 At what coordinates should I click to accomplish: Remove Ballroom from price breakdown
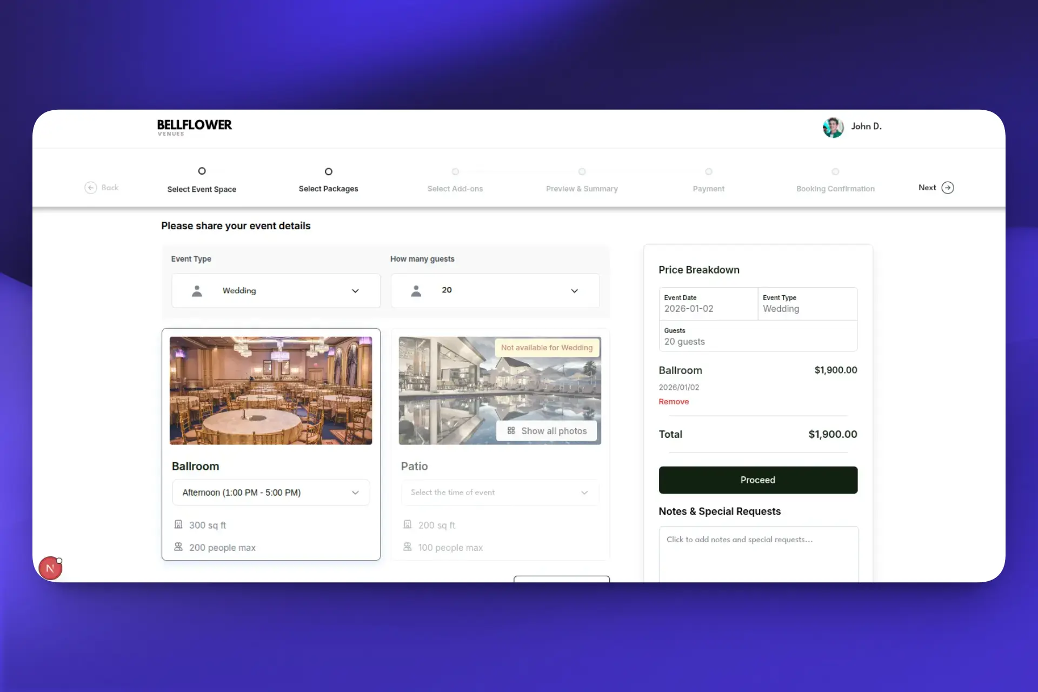click(x=674, y=402)
